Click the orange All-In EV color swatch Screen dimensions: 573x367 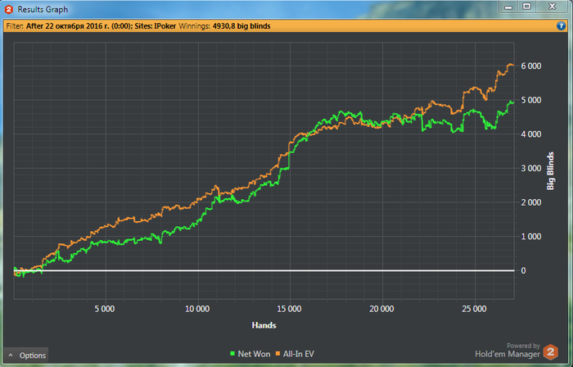[x=277, y=354]
